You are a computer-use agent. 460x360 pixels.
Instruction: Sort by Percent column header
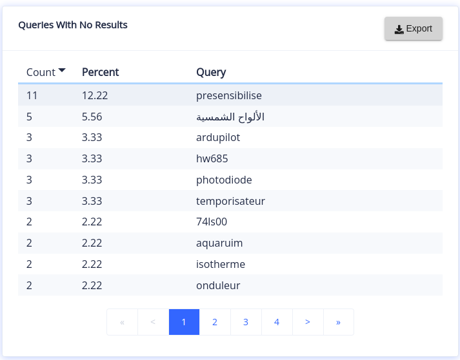coord(100,72)
